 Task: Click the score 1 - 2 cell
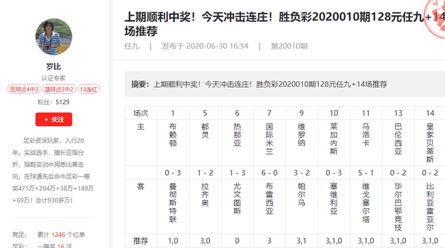click(x=205, y=173)
